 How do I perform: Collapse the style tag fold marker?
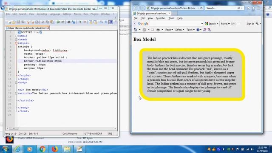pos(16,43)
